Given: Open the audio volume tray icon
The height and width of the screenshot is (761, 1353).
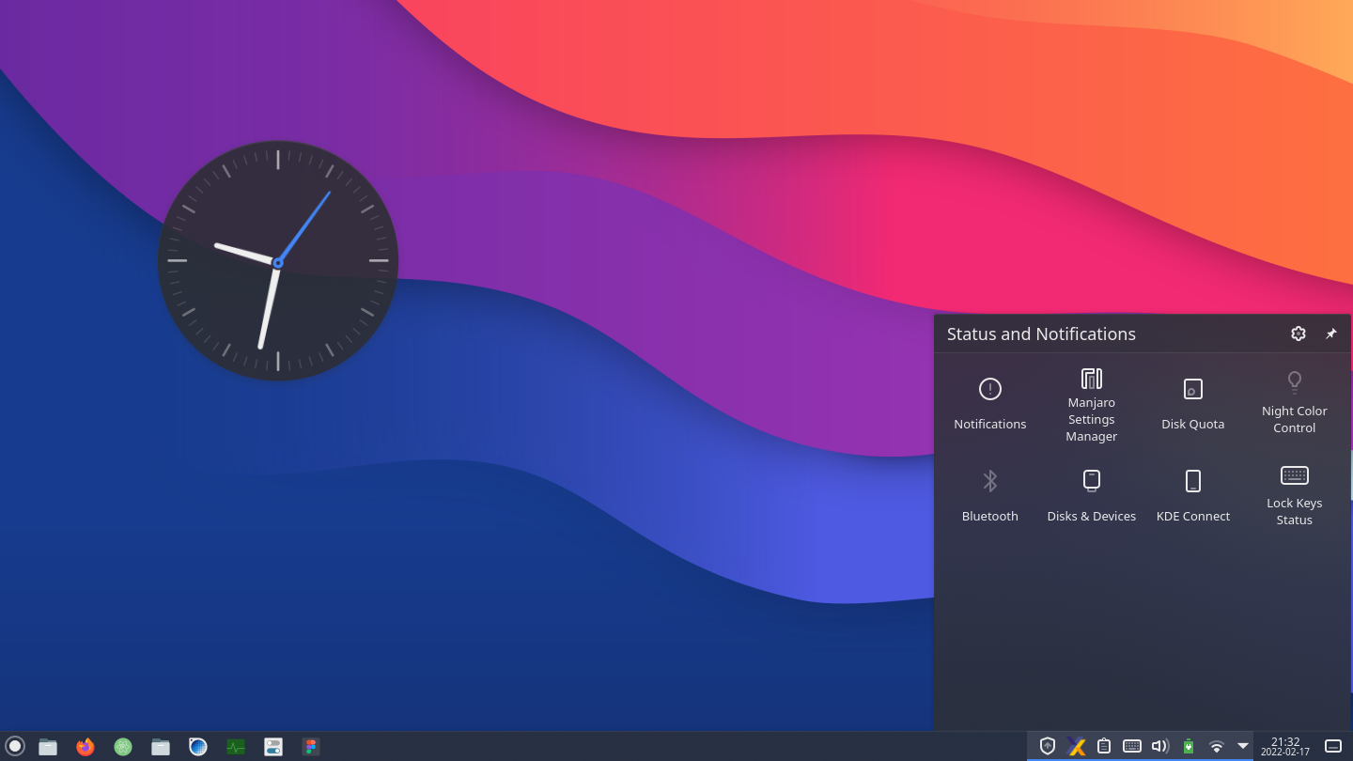Looking at the screenshot, I should click(x=1160, y=746).
